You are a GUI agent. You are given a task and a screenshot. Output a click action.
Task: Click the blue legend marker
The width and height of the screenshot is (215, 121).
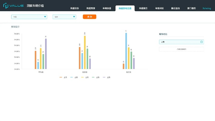[72, 77]
